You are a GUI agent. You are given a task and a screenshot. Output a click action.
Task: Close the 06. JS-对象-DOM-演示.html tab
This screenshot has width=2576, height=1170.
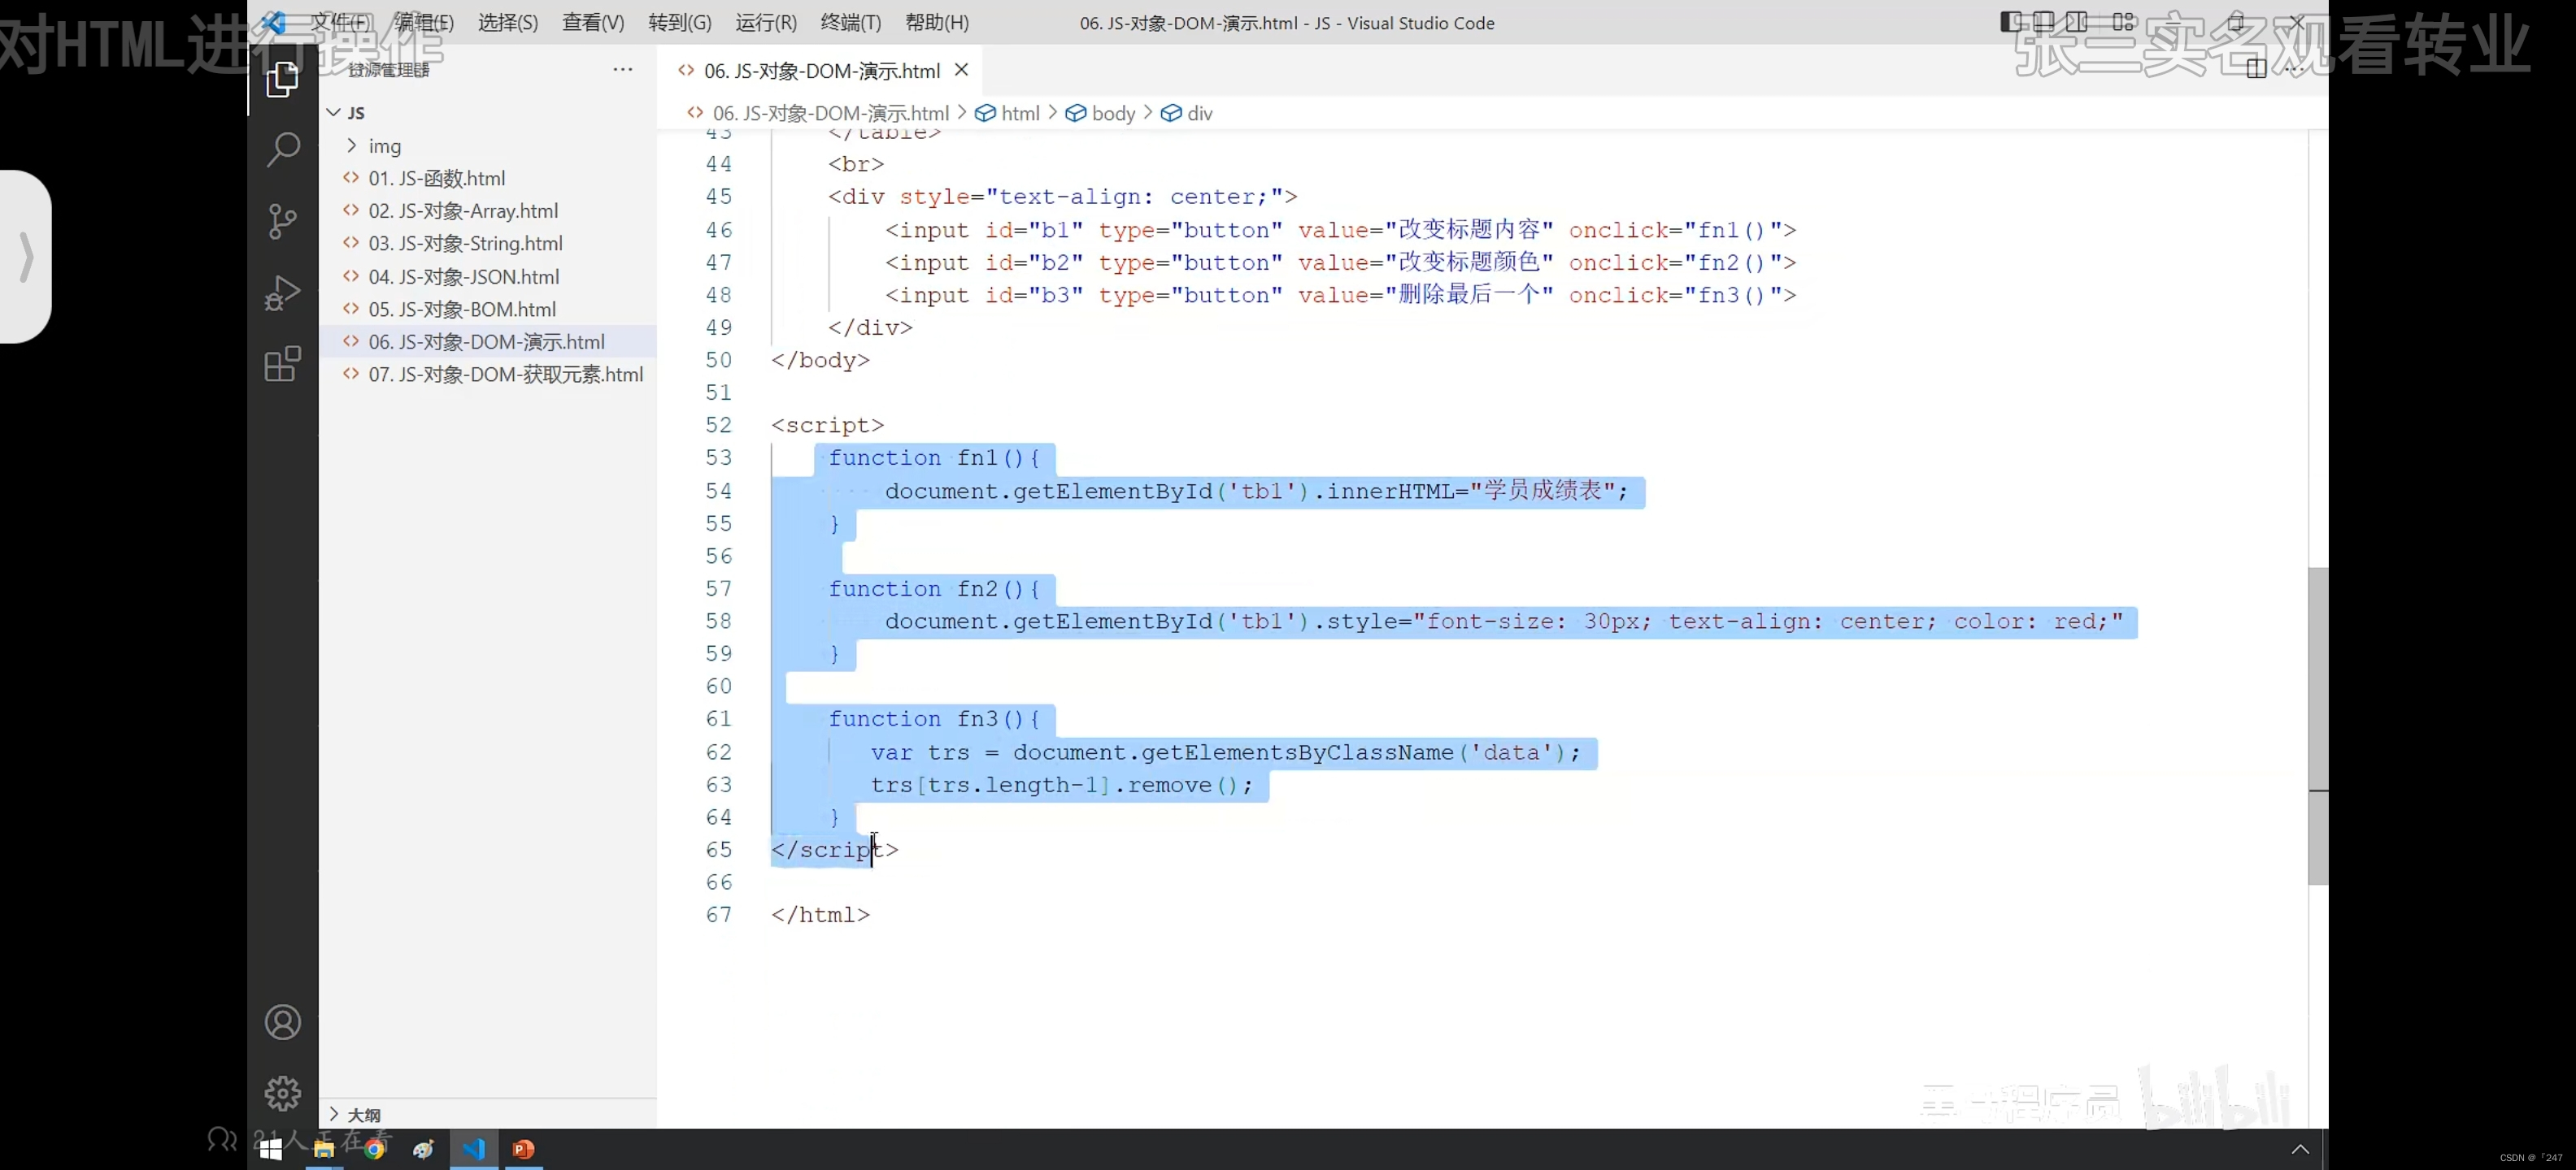pos(961,70)
